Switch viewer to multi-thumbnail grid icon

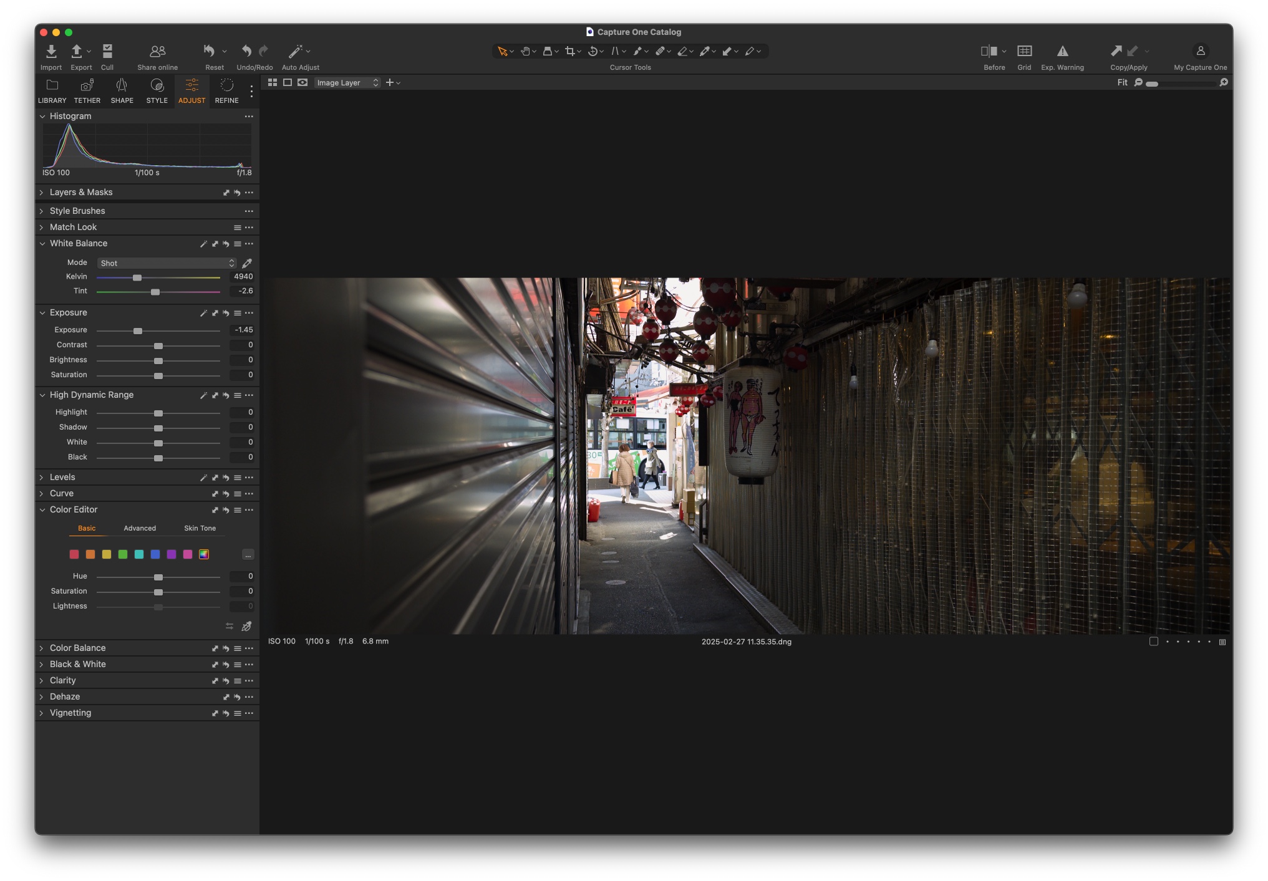pos(273,82)
